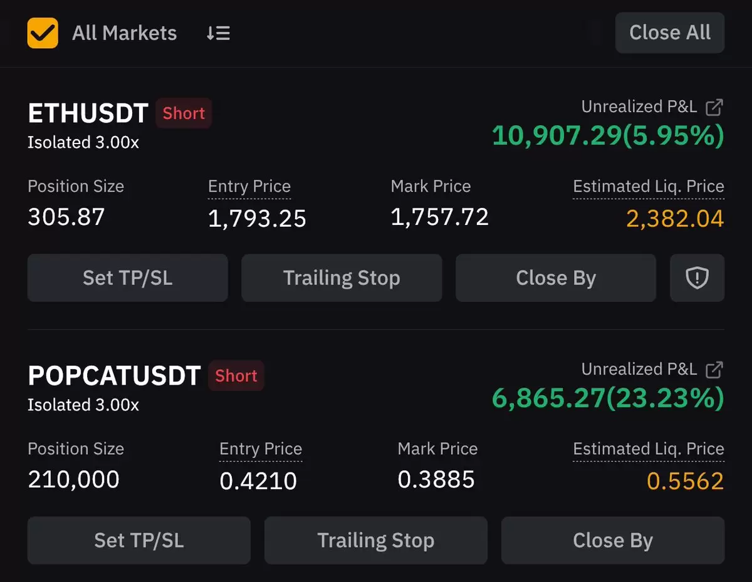Set TP/SL for the ETHUSDT position
752x582 pixels.
(128, 278)
